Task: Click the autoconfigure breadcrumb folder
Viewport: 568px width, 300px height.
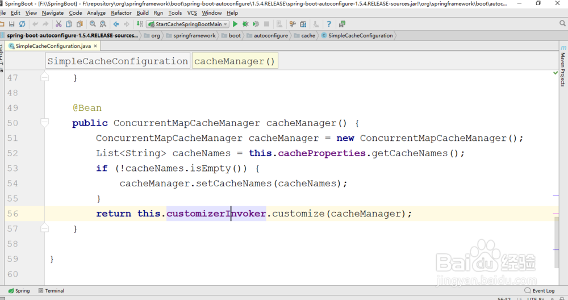Action: (x=268, y=35)
